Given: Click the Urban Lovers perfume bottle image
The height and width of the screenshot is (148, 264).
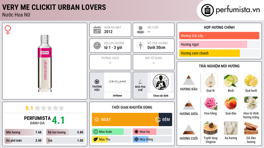Looking at the screenshot, I should point(45,63).
